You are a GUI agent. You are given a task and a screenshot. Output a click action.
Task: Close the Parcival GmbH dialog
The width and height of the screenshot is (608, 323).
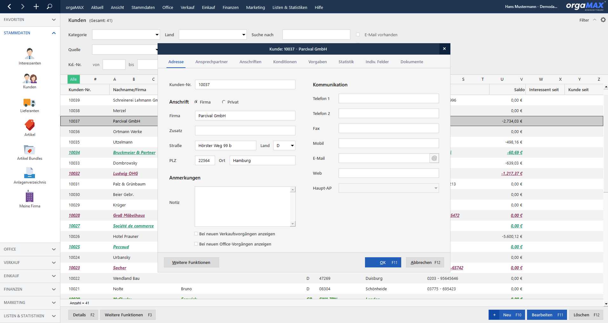coord(444,49)
